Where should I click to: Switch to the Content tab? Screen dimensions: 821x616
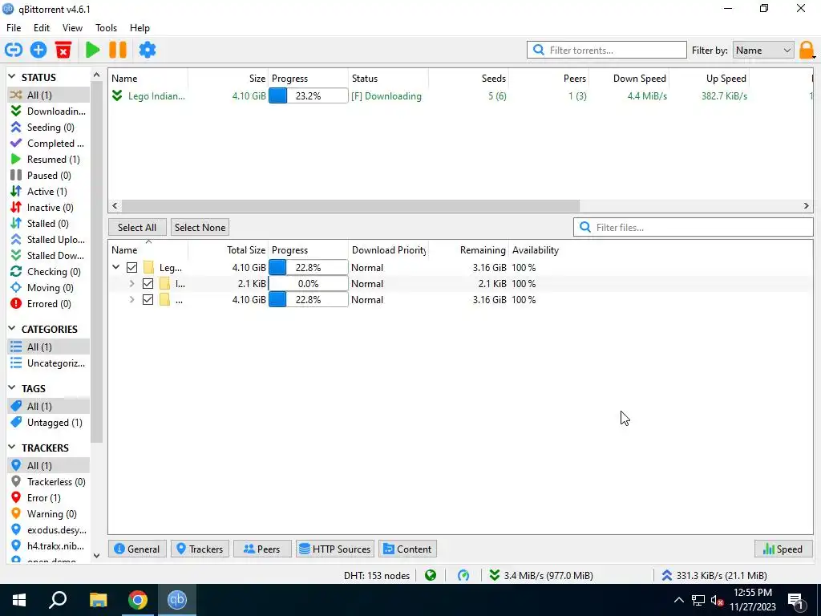(x=408, y=549)
